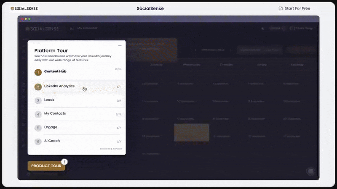The width and height of the screenshot is (337, 189).
Task: Click the number 3 badge for Leads
Action: [38, 100]
